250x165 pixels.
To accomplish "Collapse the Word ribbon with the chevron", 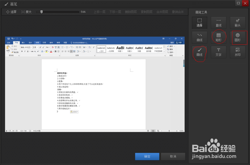I will pyautogui.click(x=183, y=56).
